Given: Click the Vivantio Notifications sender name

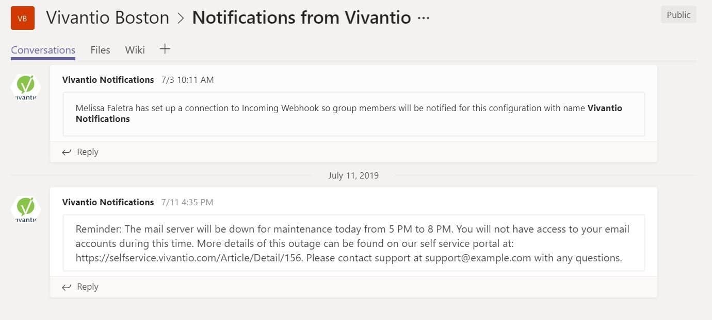Looking at the screenshot, I should [x=108, y=80].
